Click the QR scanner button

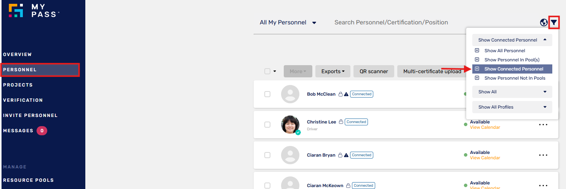374,71
